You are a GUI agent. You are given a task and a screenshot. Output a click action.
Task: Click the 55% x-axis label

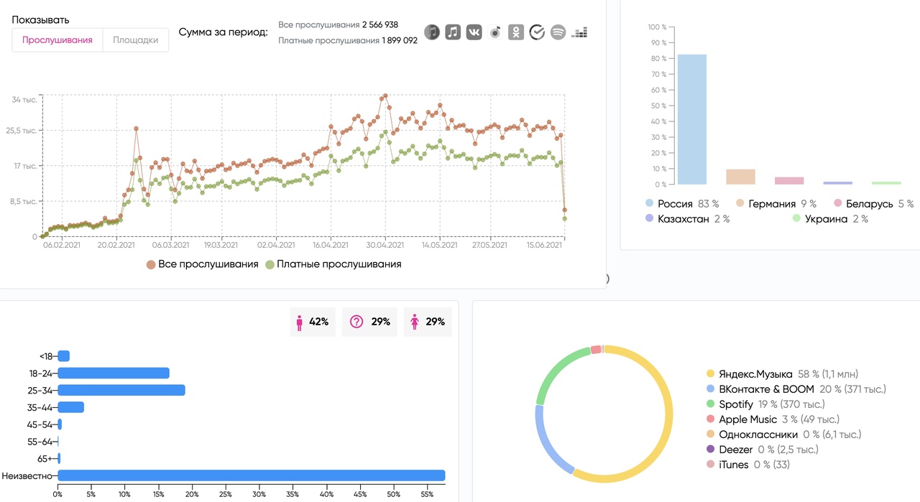click(x=428, y=494)
